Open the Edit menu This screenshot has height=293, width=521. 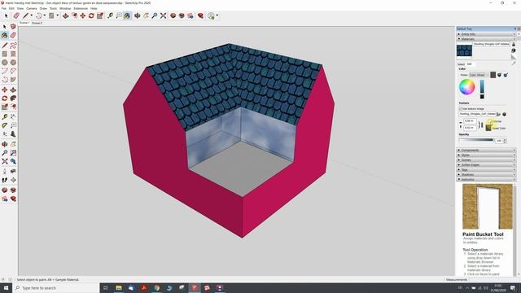[x=11, y=8]
